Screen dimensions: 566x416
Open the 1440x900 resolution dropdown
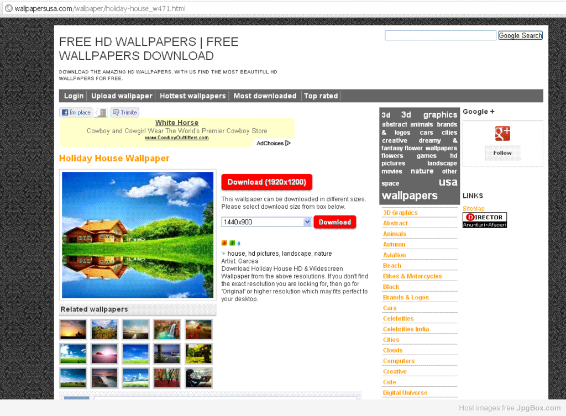click(267, 222)
